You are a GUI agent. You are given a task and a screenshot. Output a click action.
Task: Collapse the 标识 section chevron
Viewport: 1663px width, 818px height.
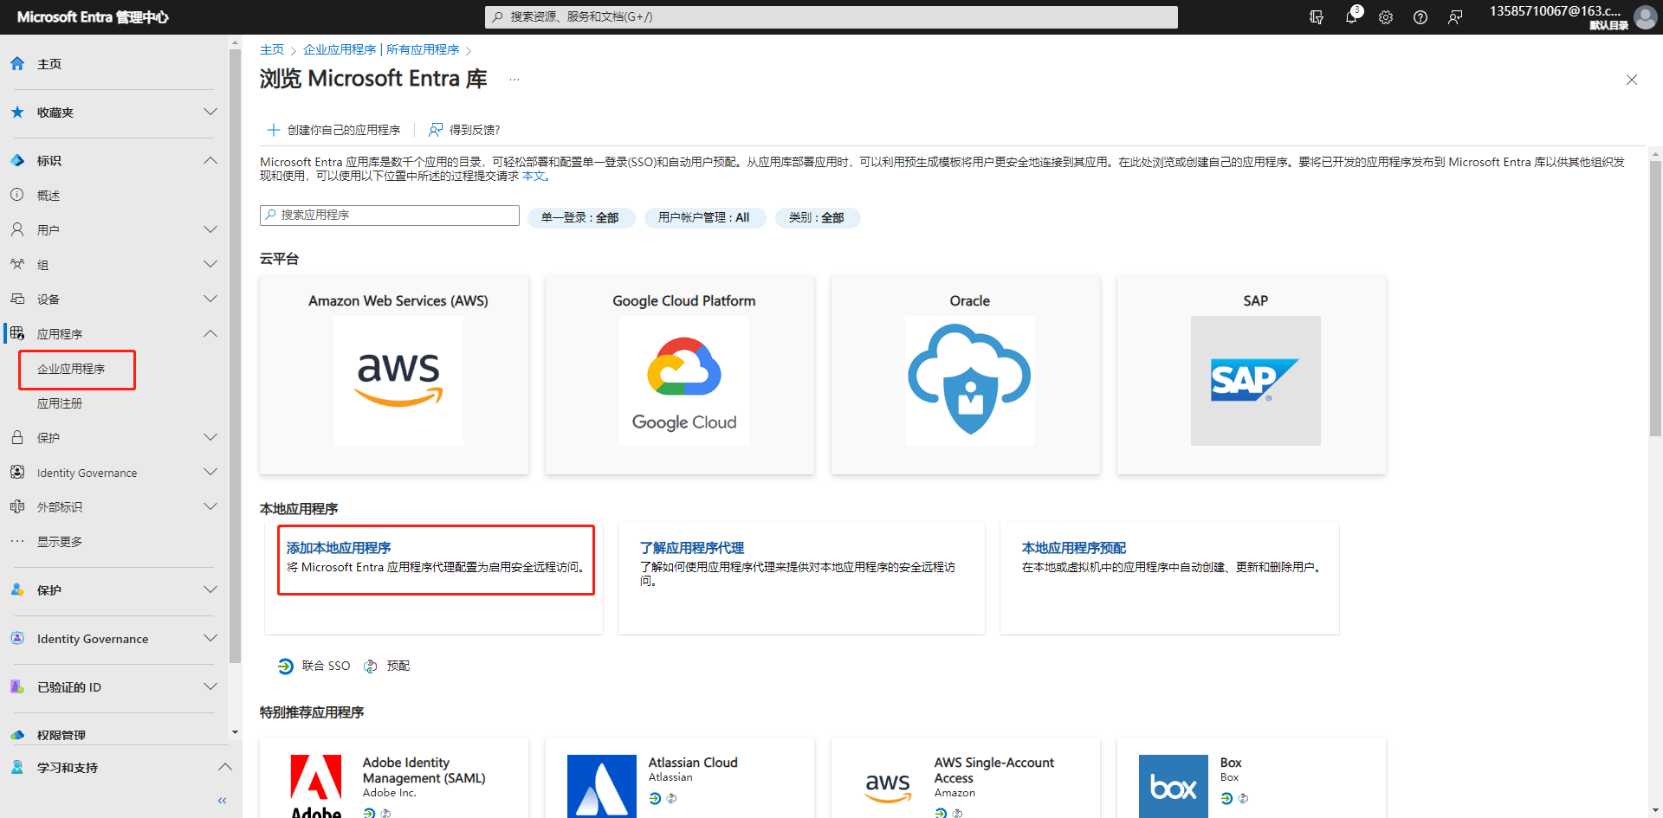point(210,160)
